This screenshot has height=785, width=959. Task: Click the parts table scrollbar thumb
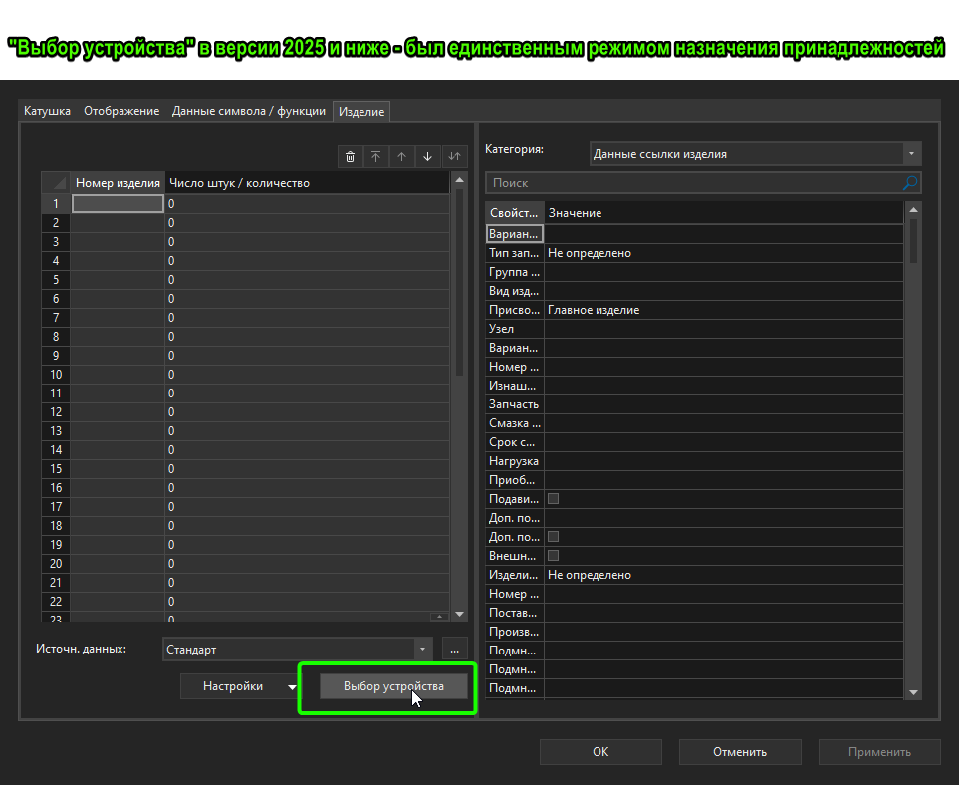tap(459, 283)
